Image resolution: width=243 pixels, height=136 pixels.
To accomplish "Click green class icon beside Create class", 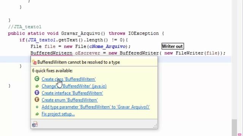I will (37, 79).
